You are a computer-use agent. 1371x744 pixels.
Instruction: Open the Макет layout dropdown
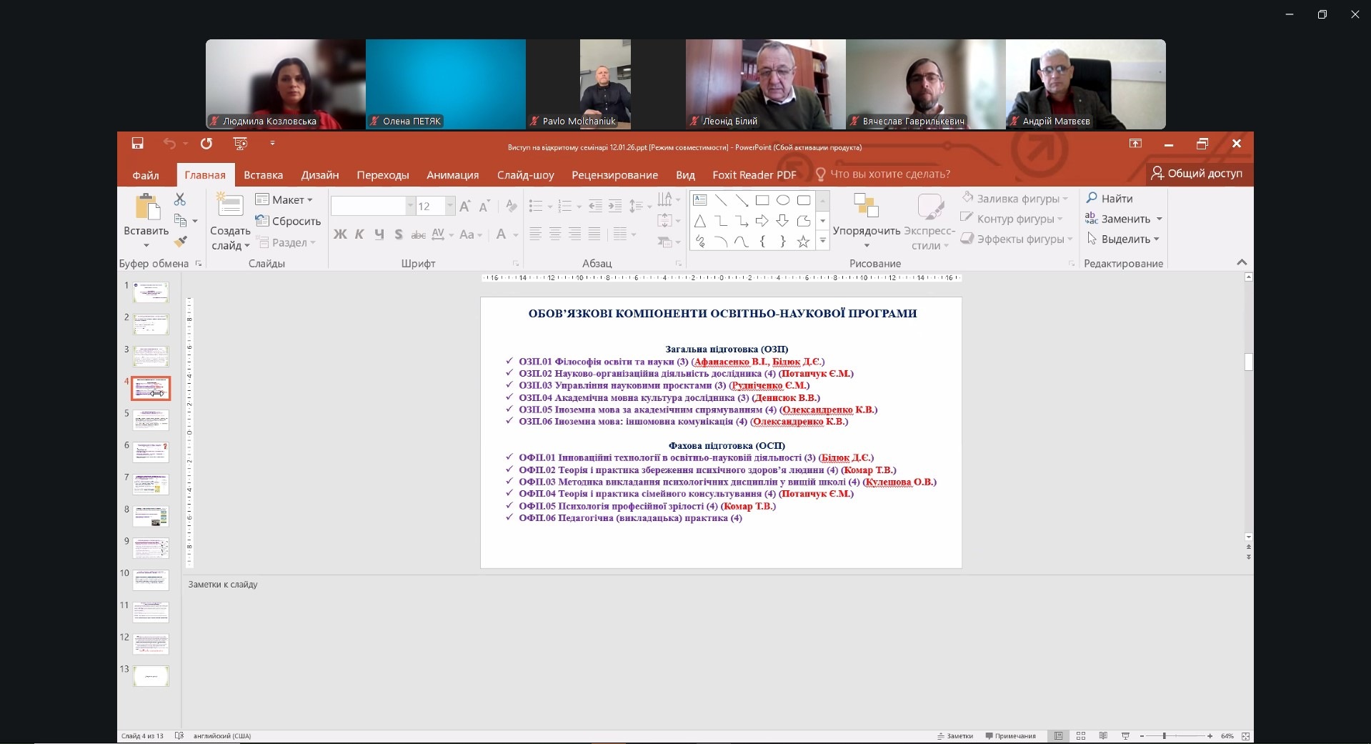point(284,200)
